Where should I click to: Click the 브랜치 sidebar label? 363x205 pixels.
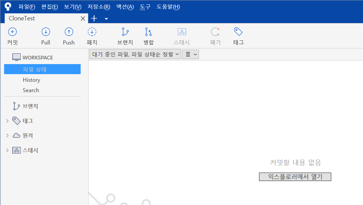tap(30, 106)
